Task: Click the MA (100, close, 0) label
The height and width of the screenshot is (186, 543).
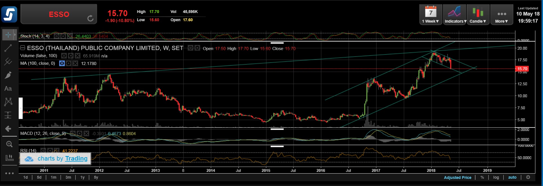Action: [38, 63]
